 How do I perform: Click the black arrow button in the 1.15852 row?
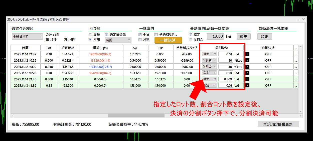pyautogui.click(x=247, y=67)
